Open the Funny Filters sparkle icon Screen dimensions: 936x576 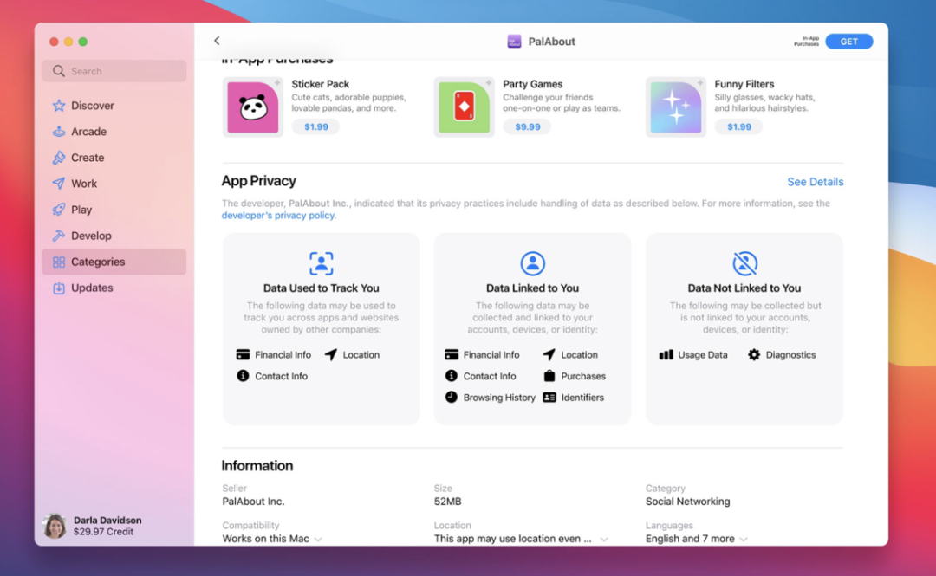676,107
